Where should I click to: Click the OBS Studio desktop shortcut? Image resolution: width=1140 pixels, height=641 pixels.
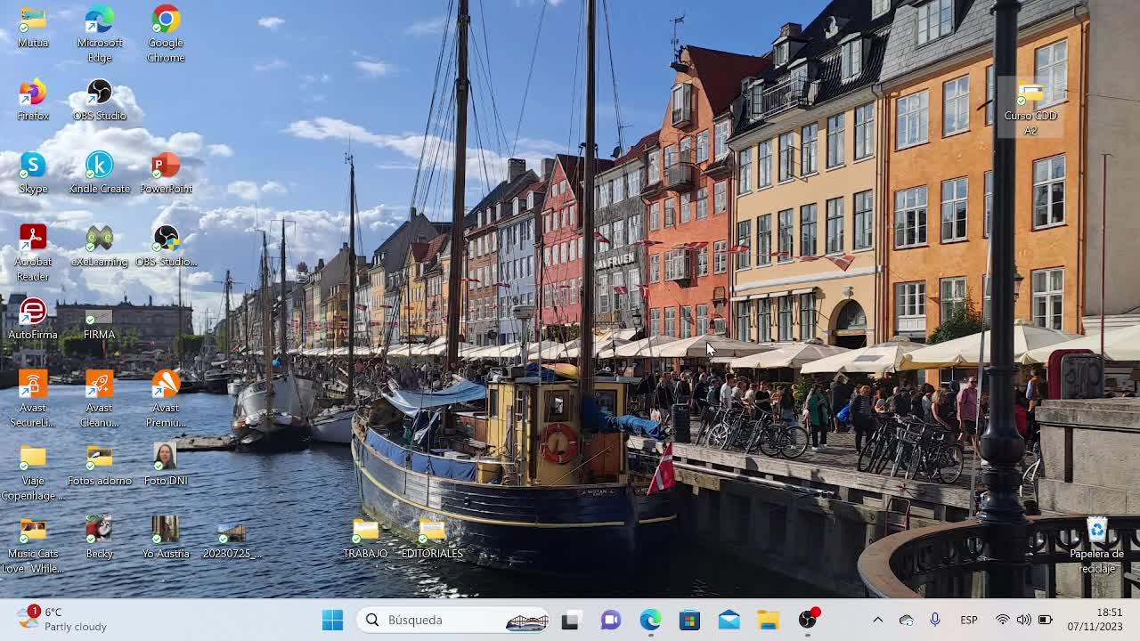coord(100,94)
